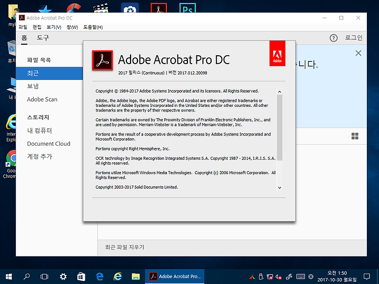The height and width of the screenshot is (284, 379).
Task: Open the 보기(V) menu
Action: [54, 27]
